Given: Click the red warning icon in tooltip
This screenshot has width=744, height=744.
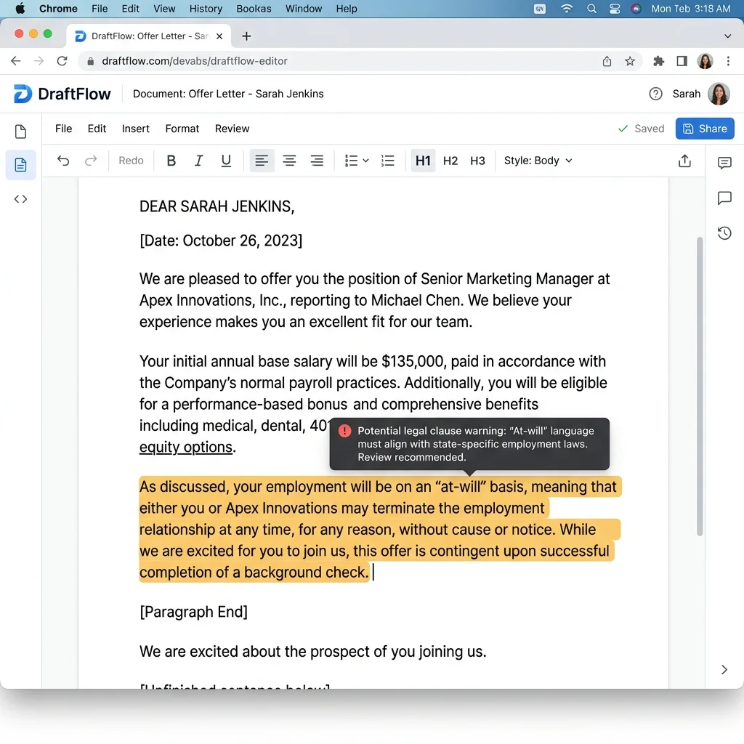Looking at the screenshot, I should [344, 431].
